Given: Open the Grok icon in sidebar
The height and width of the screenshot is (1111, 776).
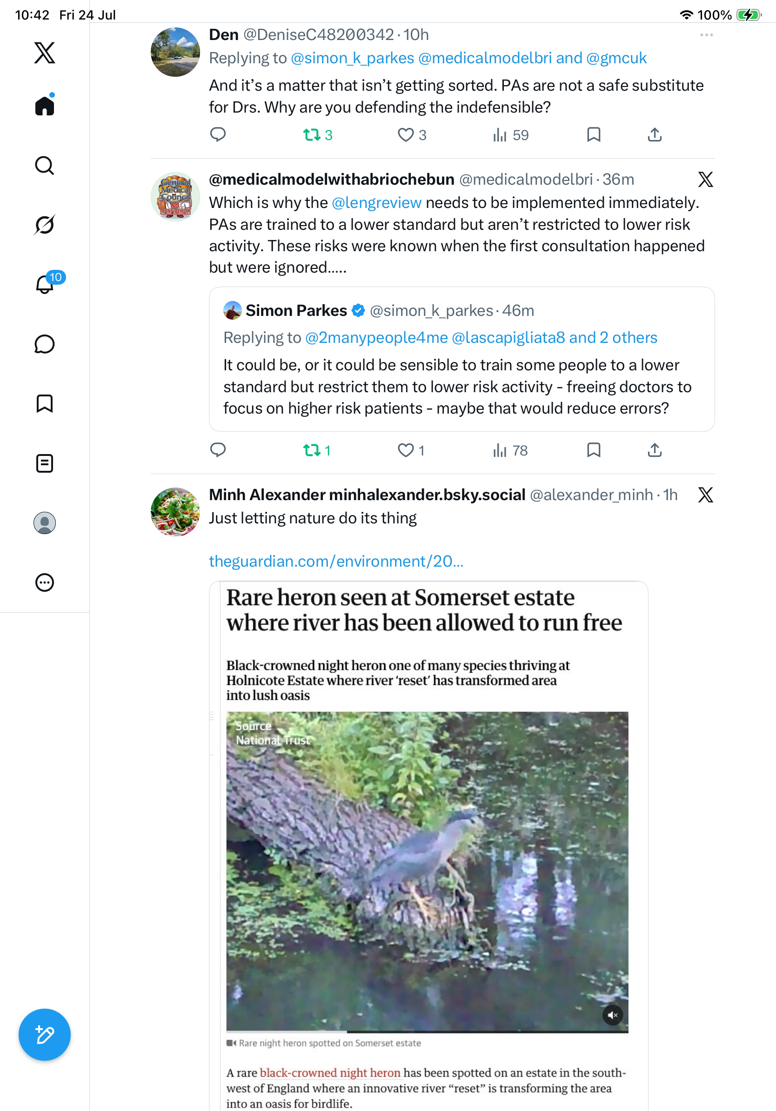Looking at the screenshot, I should click(45, 225).
